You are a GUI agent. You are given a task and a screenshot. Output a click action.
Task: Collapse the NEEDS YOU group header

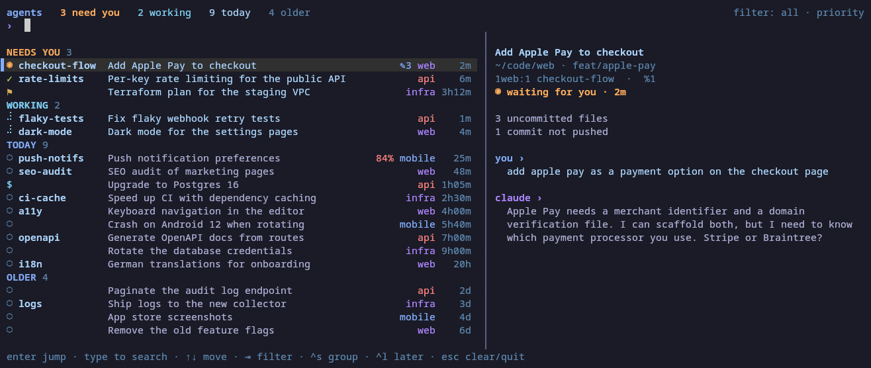[x=39, y=52]
